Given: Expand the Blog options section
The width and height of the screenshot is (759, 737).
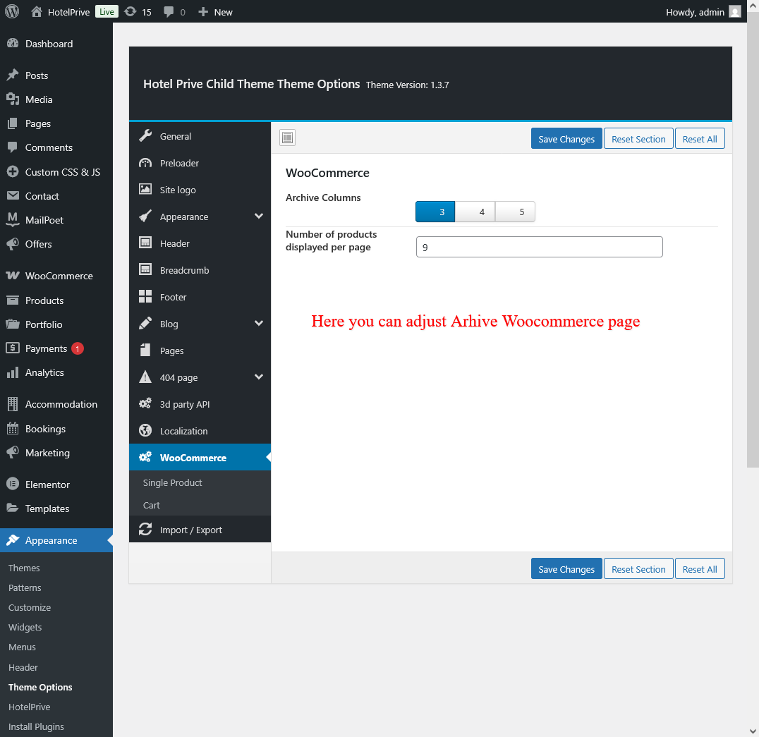Looking at the screenshot, I should tap(258, 324).
